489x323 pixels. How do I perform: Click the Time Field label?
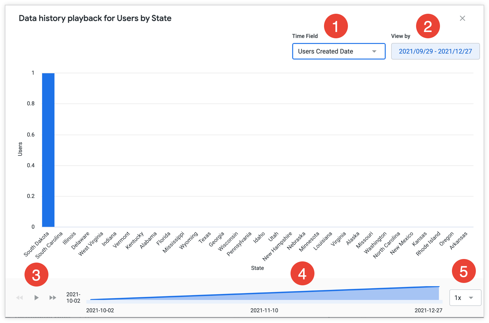click(x=305, y=36)
